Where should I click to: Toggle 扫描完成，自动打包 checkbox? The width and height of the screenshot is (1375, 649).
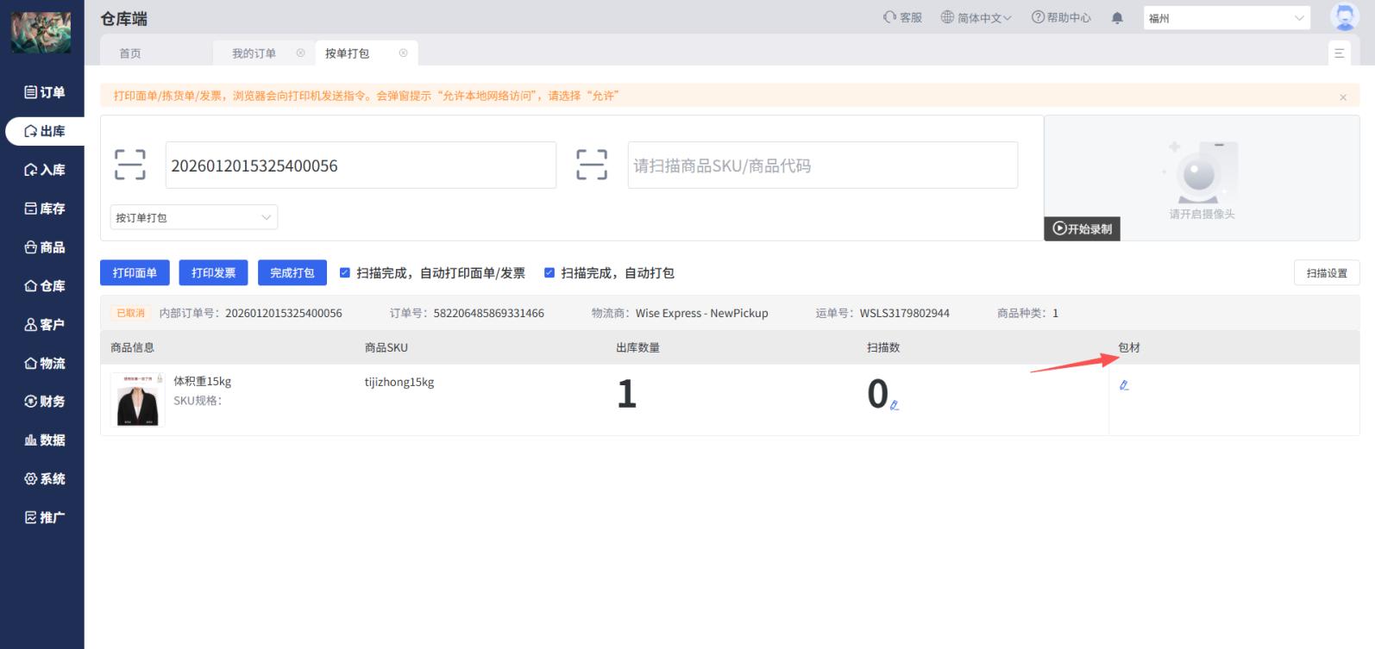click(x=549, y=273)
